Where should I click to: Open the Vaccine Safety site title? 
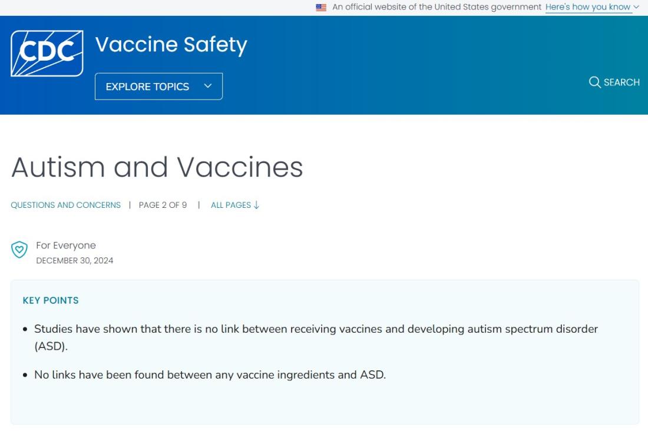click(x=171, y=45)
